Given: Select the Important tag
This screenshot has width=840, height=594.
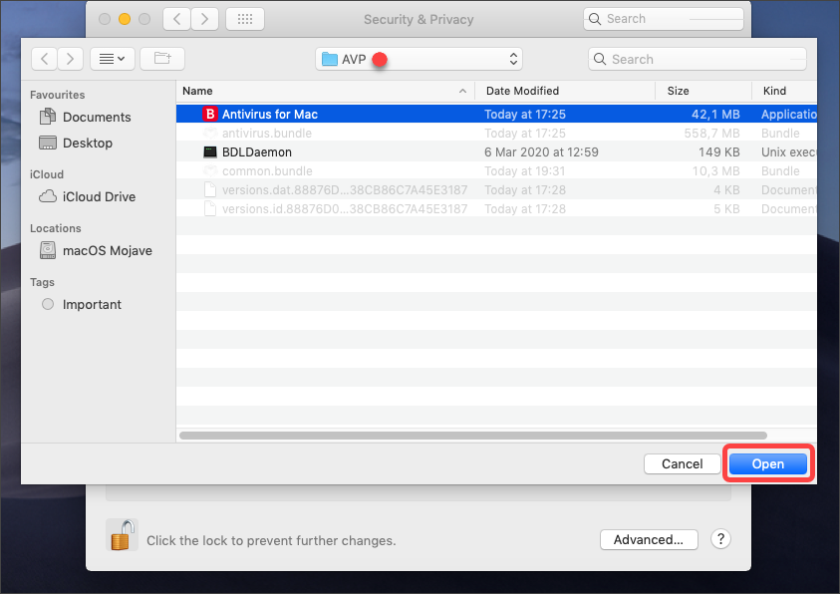Looking at the screenshot, I should (x=92, y=304).
